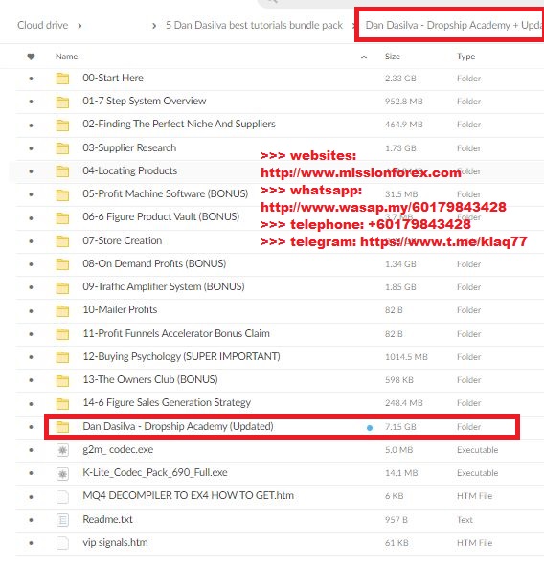Viewport: 544px width, 567px height.
Task: Sort files by Size column header
Action: point(393,57)
